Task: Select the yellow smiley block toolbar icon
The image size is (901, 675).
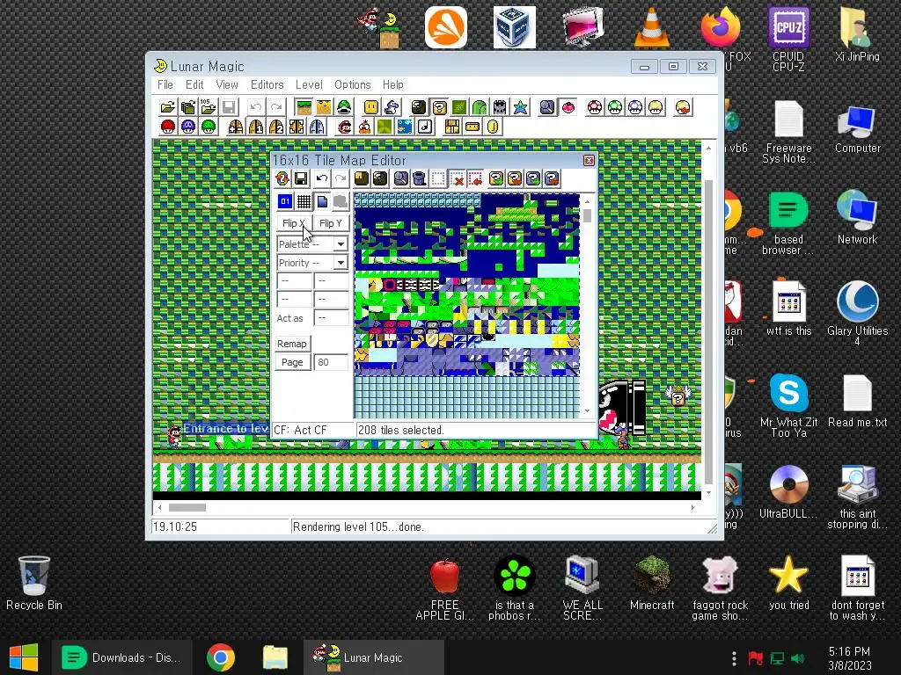Action: coord(371,107)
